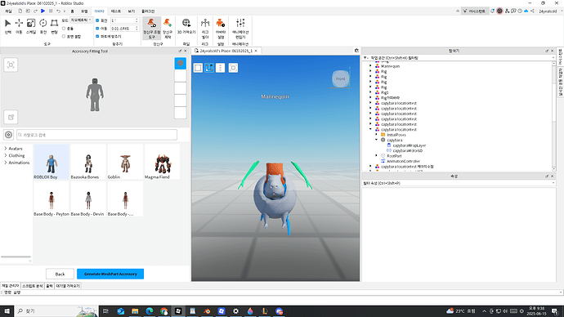Viewport: 564px width, 317px height.
Task: Collapse the expanded capybara mesh node
Action: click(x=377, y=140)
